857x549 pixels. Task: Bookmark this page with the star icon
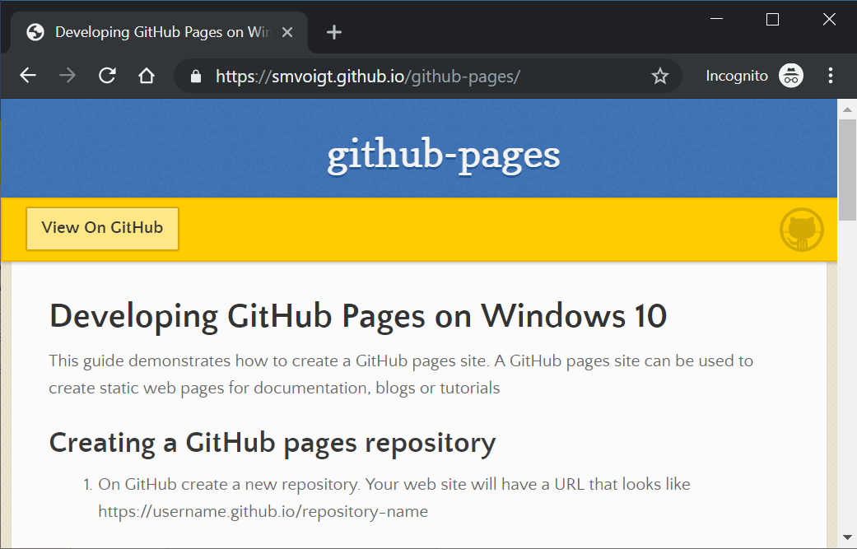coord(659,75)
